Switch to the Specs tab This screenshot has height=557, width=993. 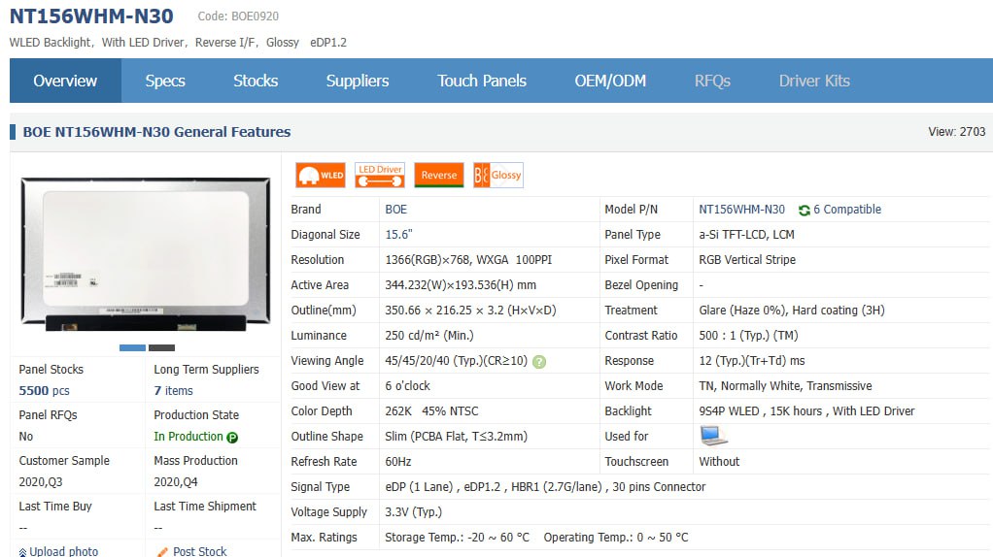165,81
